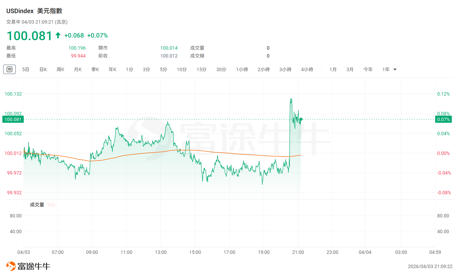
Task: Show the 3月 range
Action: pyautogui.click(x=350, y=70)
